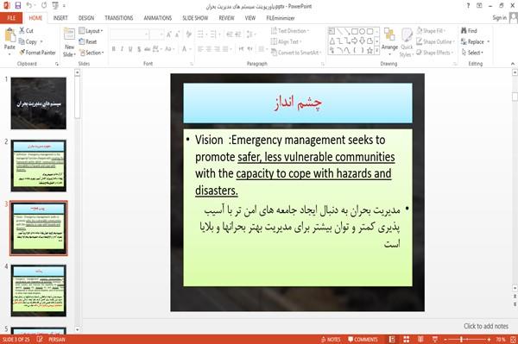Toggle Italic formatting
Viewport: 518px width, 344px height.
[x=122, y=49]
